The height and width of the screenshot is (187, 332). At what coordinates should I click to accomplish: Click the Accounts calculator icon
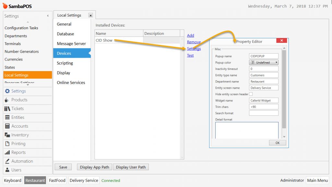coord(7,126)
